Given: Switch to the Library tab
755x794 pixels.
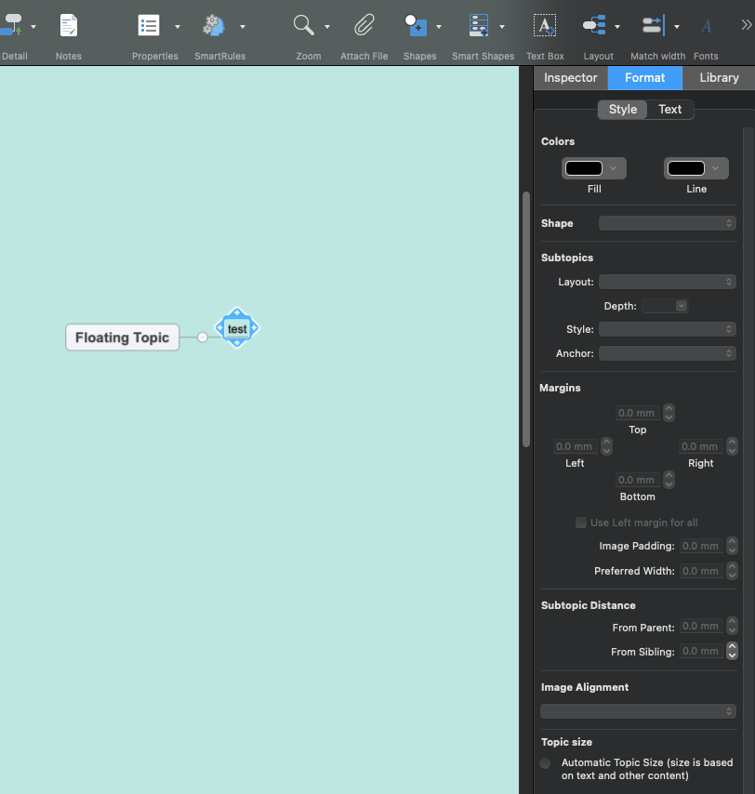Looking at the screenshot, I should click(x=718, y=78).
